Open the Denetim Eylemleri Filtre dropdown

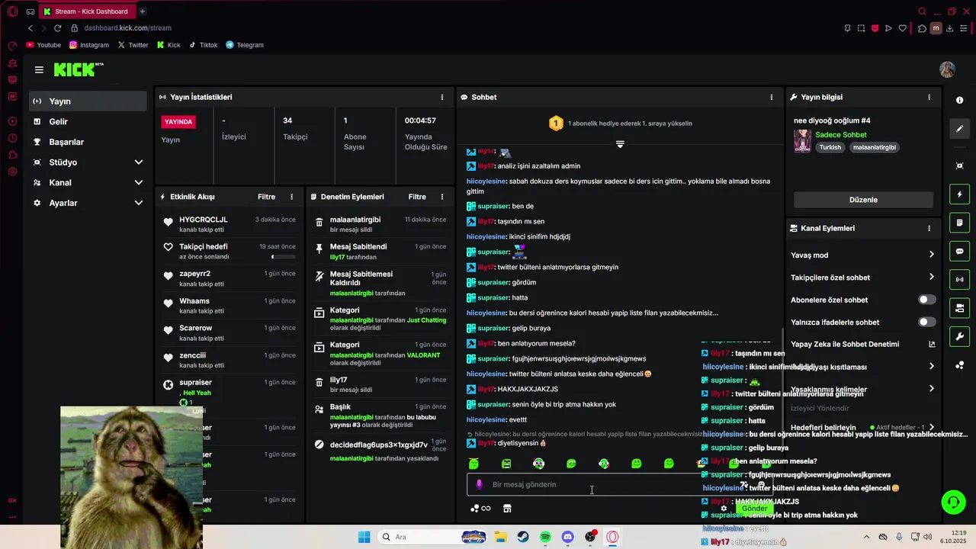point(417,197)
